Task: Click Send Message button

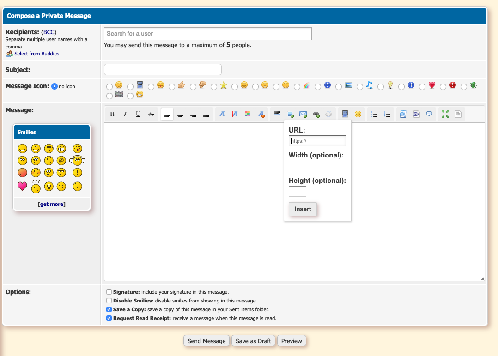Action: (x=206, y=341)
